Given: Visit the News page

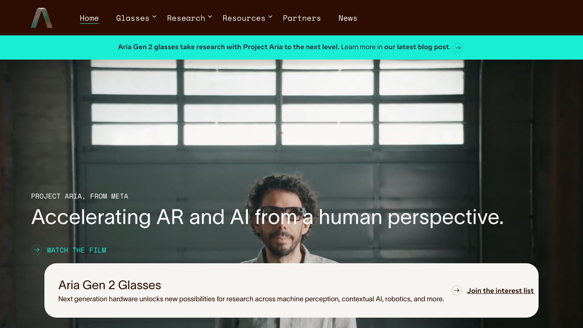Looking at the screenshot, I should tap(348, 18).
